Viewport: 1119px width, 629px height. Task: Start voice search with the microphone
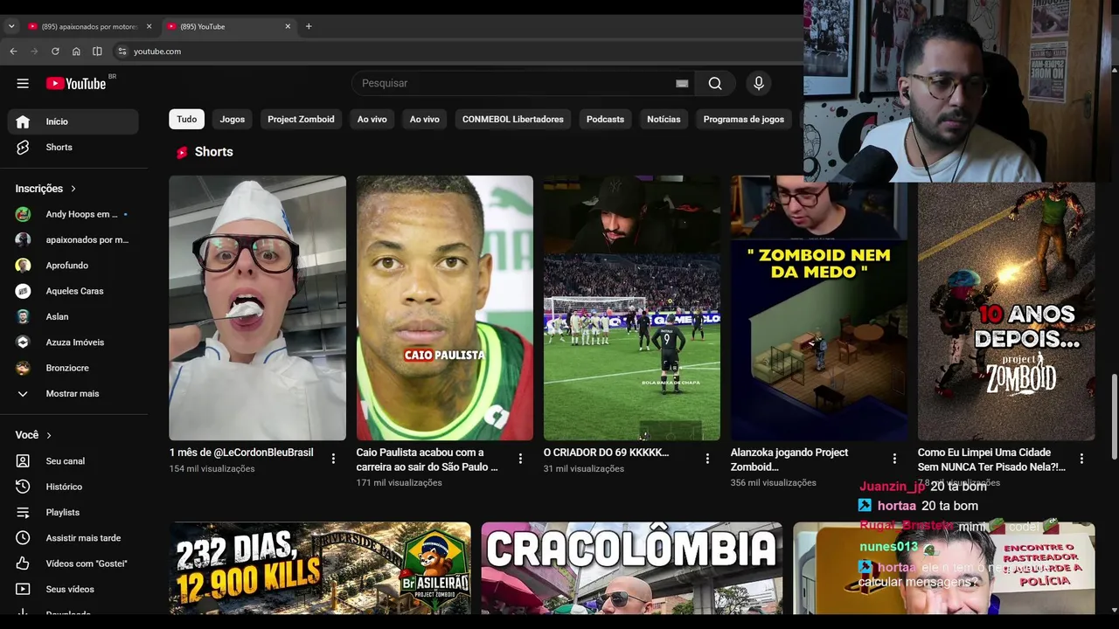759,83
